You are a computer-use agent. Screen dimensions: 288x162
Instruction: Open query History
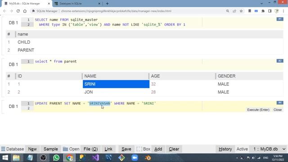[x=225, y=149]
